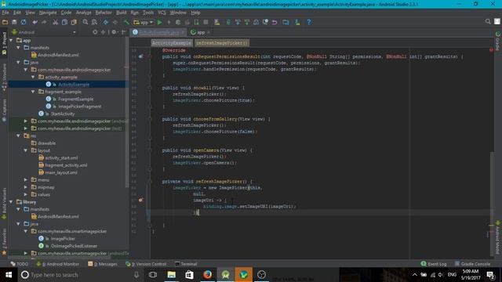Image resolution: width=502 pixels, height=282 pixels.
Task: Collapse the fragment_example package
Action: tap(33, 92)
